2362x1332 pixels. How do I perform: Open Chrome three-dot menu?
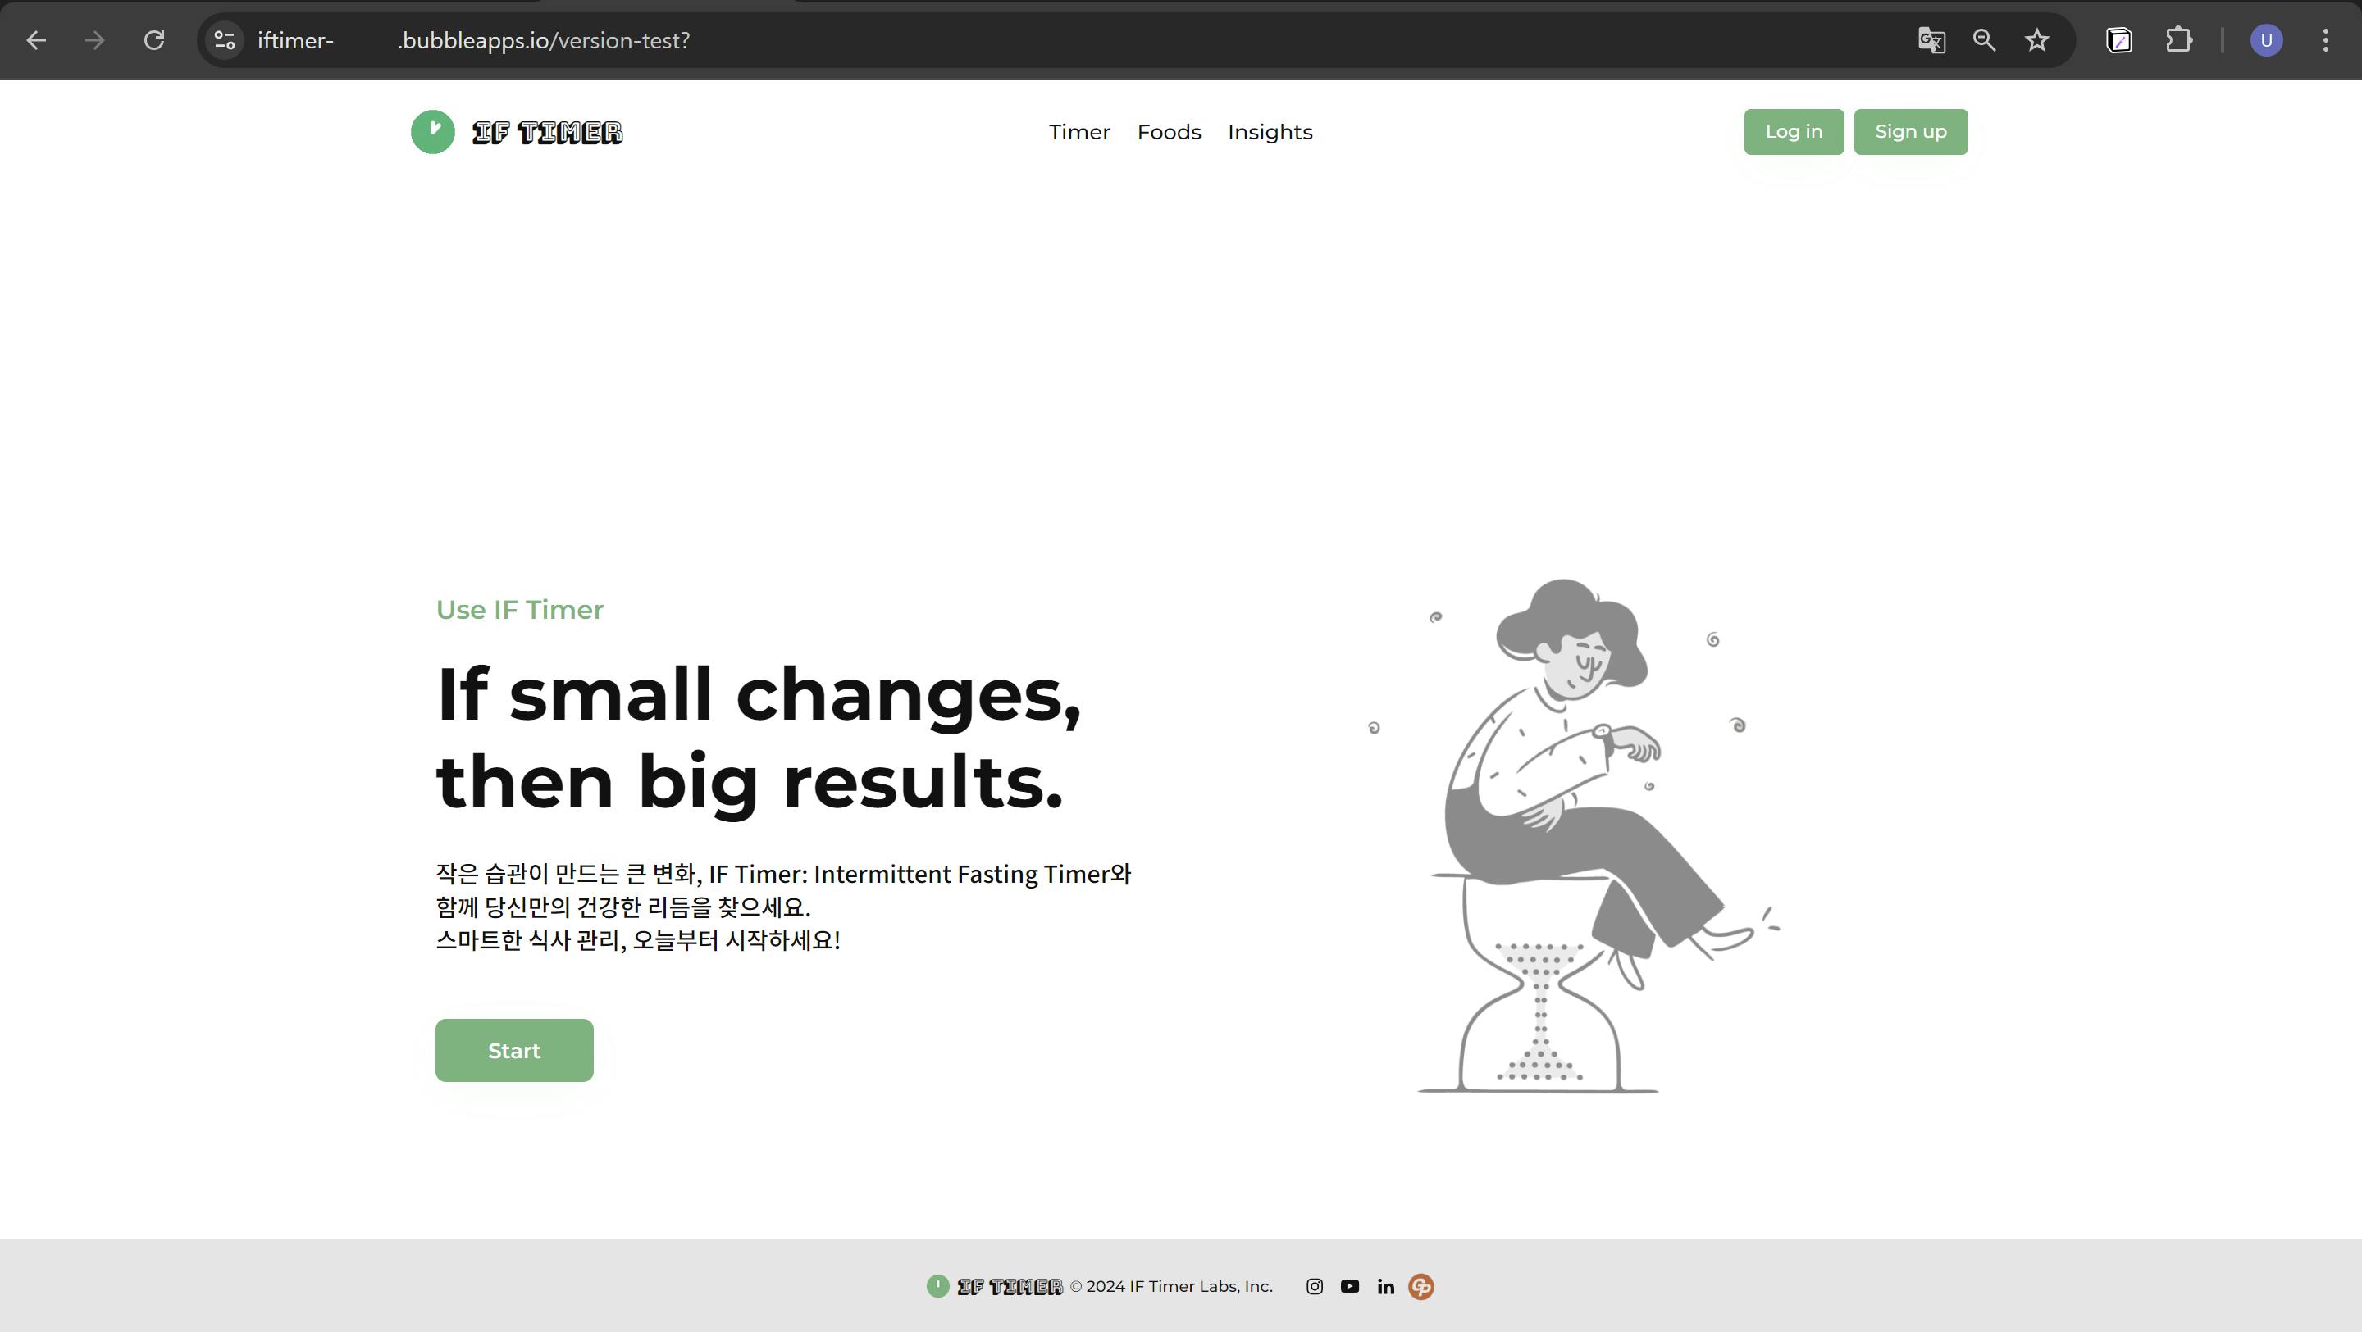coord(2325,40)
